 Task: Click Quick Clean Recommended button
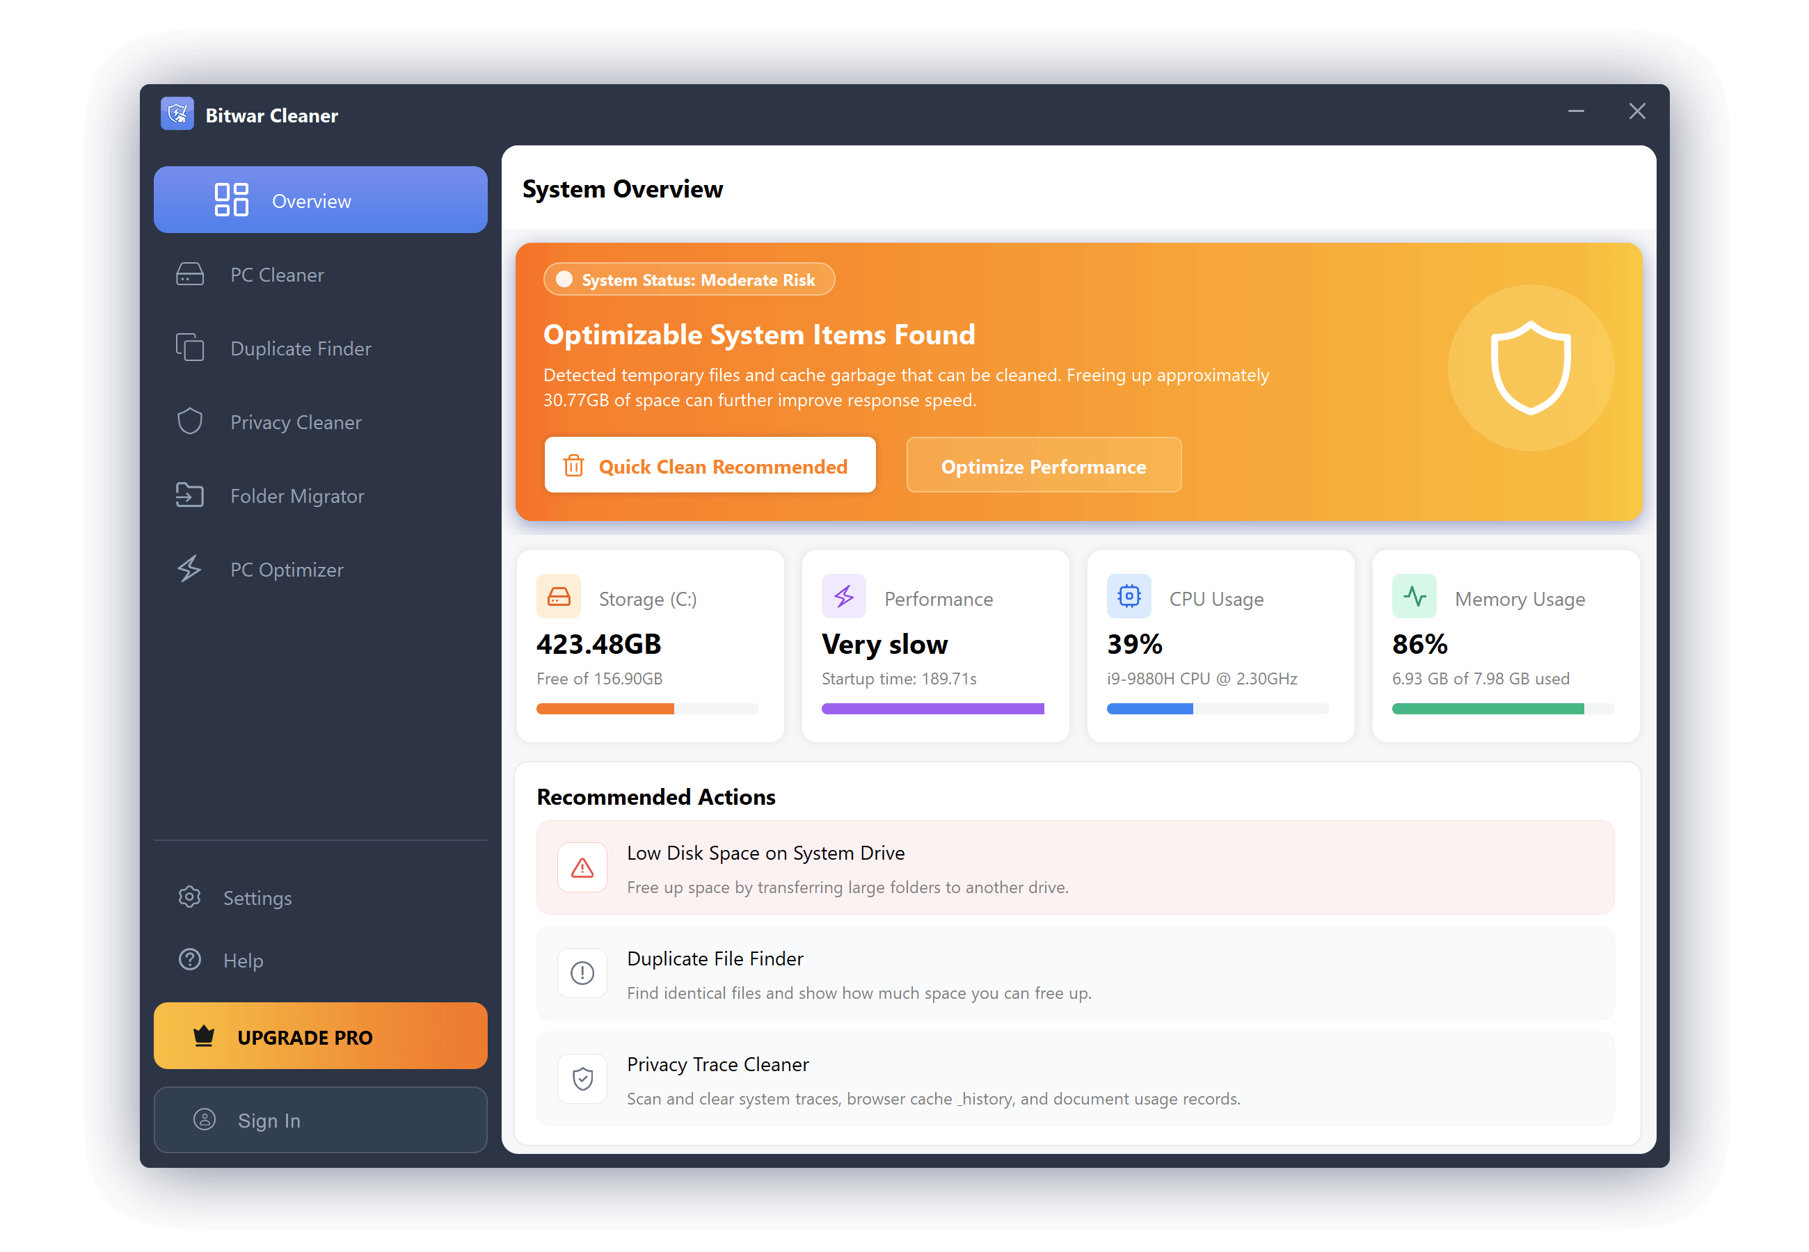tap(710, 465)
